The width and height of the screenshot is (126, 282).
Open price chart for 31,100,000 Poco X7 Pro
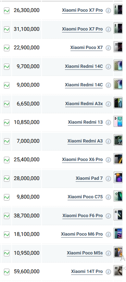tap(7, 29)
